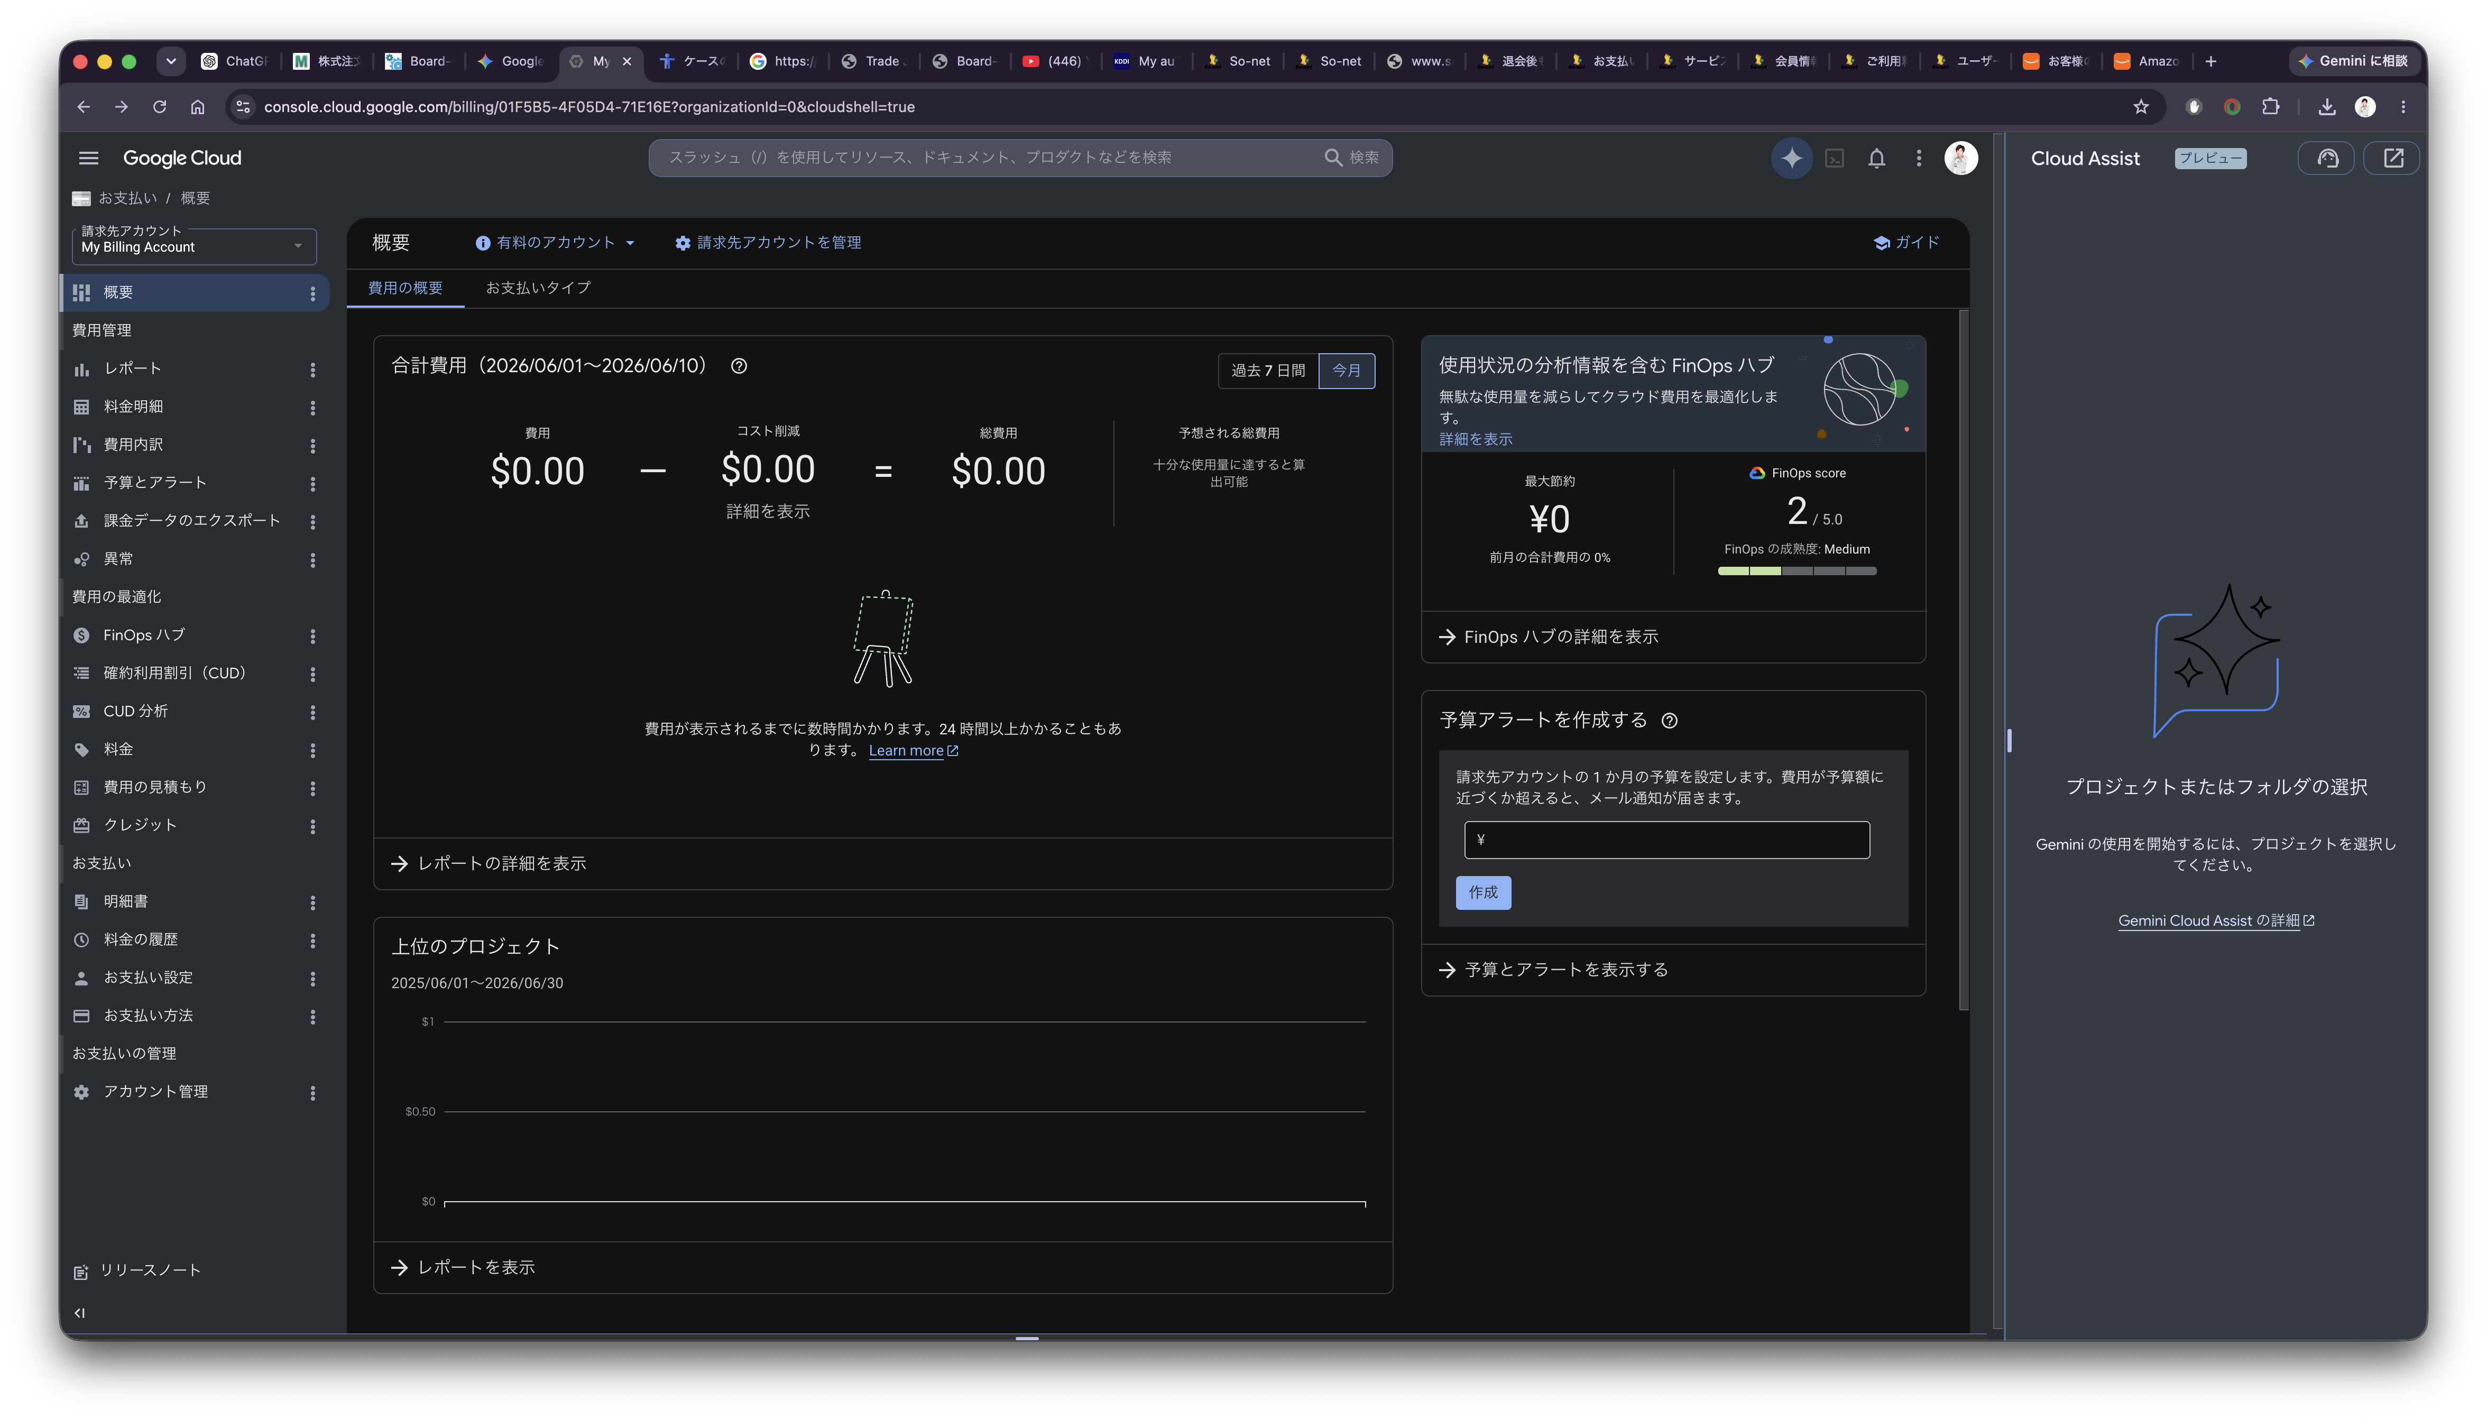Open Cloud Assist in new window icon
2487x1419 pixels.
coord(2393,158)
